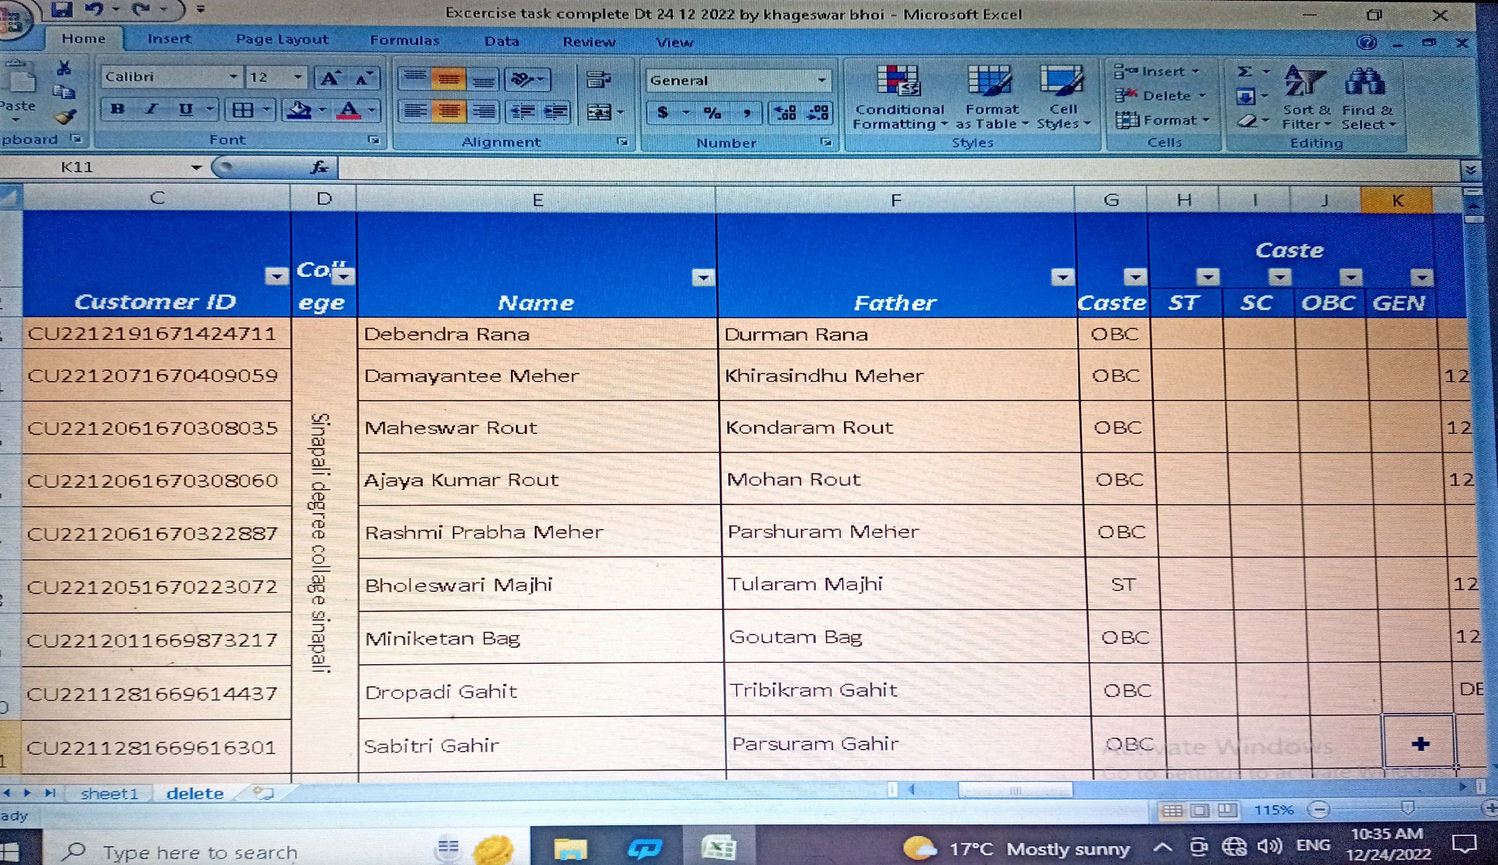The width and height of the screenshot is (1498, 865).
Task: Click the Merge and Center icon
Action: point(599,112)
